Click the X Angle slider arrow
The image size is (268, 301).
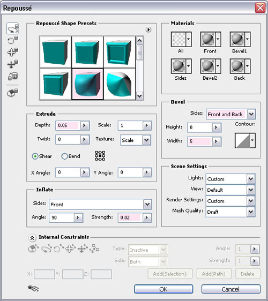pyautogui.click(x=85, y=172)
